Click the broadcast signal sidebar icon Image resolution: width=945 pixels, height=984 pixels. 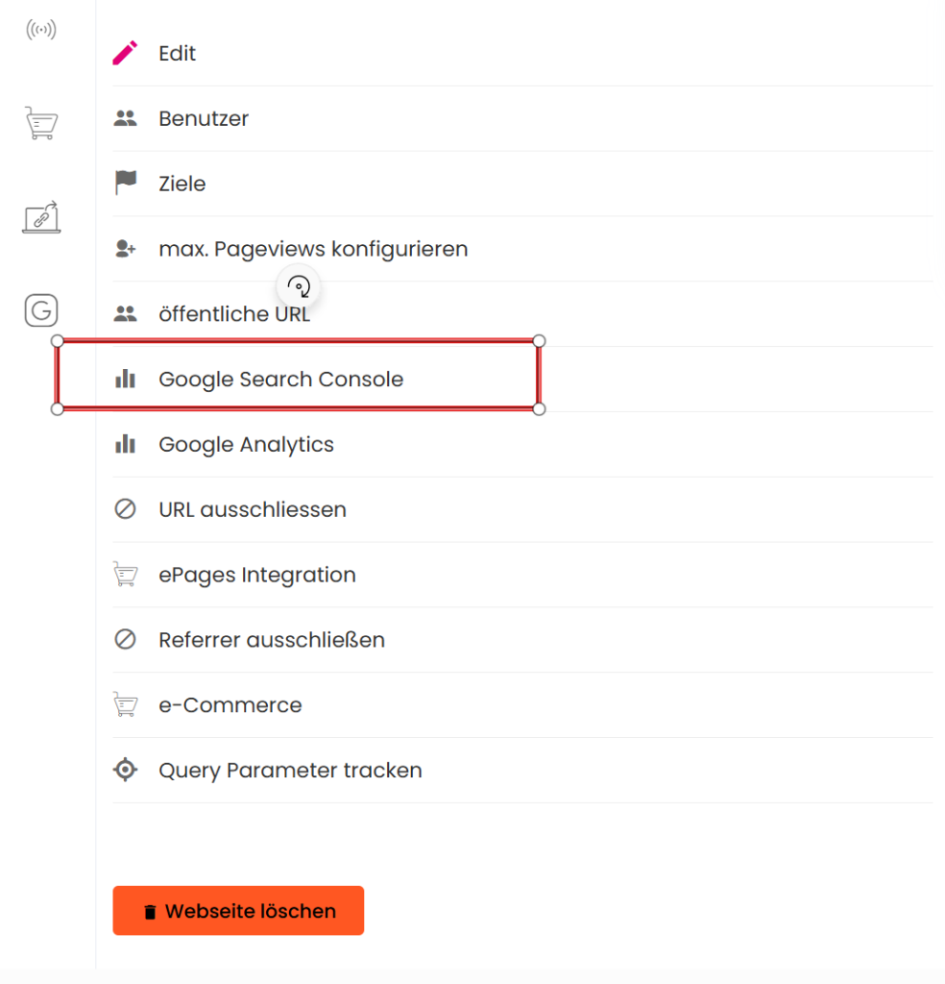41,30
